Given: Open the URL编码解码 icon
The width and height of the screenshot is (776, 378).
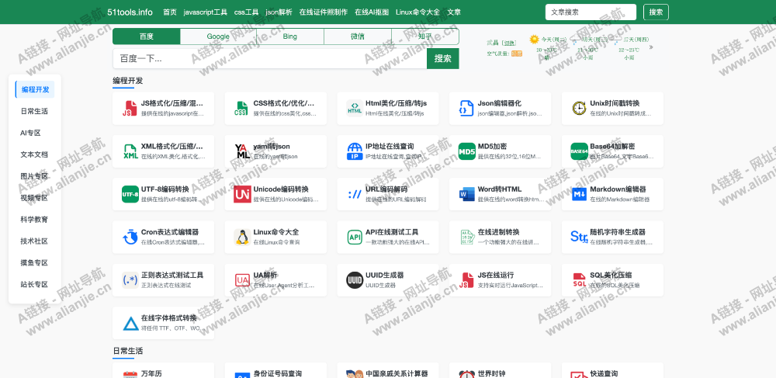Looking at the screenshot, I should click(355, 195).
